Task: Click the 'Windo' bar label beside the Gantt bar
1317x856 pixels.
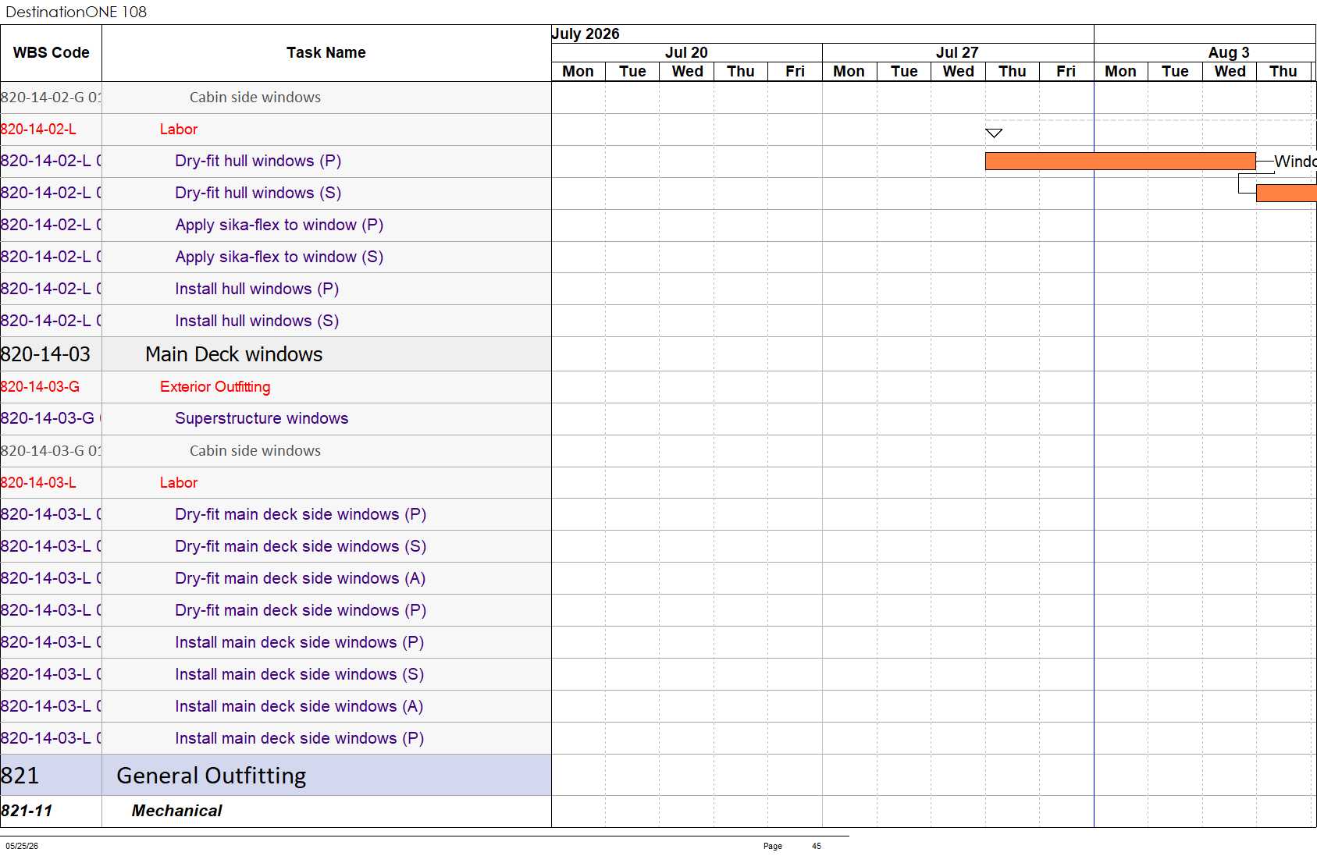Action: click(x=1295, y=162)
